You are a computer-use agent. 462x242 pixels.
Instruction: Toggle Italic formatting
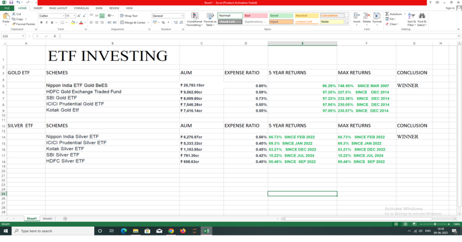[46, 23]
